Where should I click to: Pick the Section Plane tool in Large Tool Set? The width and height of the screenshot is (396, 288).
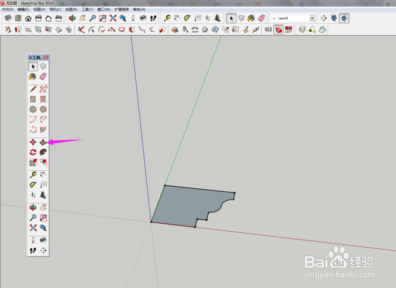[43, 250]
